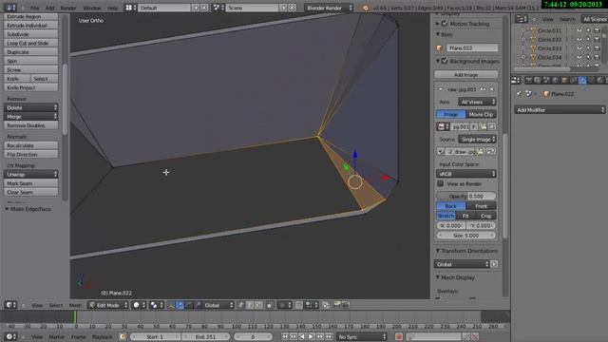Hide Circle.034 with its eye icon

pyautogui.click(x=579, y=57)
